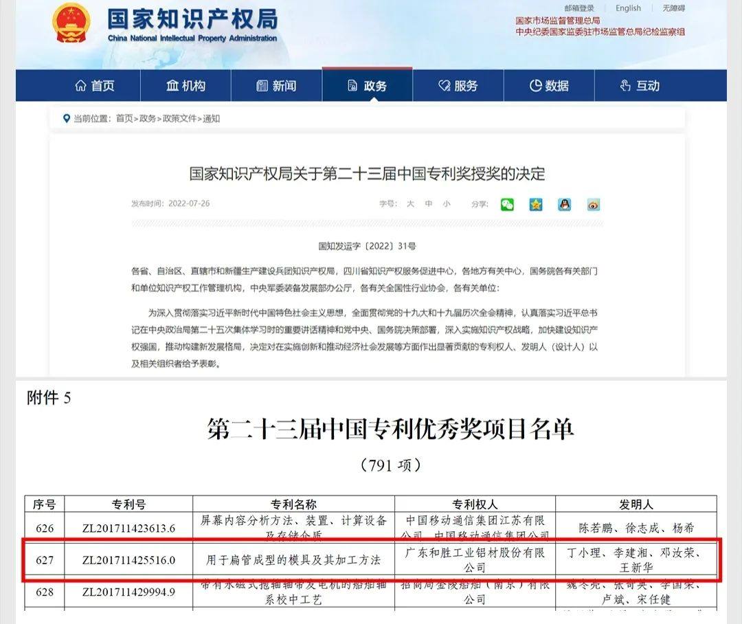Open the 数据 navigation tab
The image size is (742, 624).
pyautogui.click(x=549, y=86)
